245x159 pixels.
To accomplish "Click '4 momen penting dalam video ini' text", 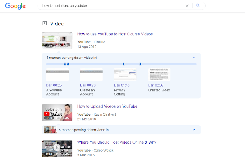I will pyautogui.click(x=72, y=58).
